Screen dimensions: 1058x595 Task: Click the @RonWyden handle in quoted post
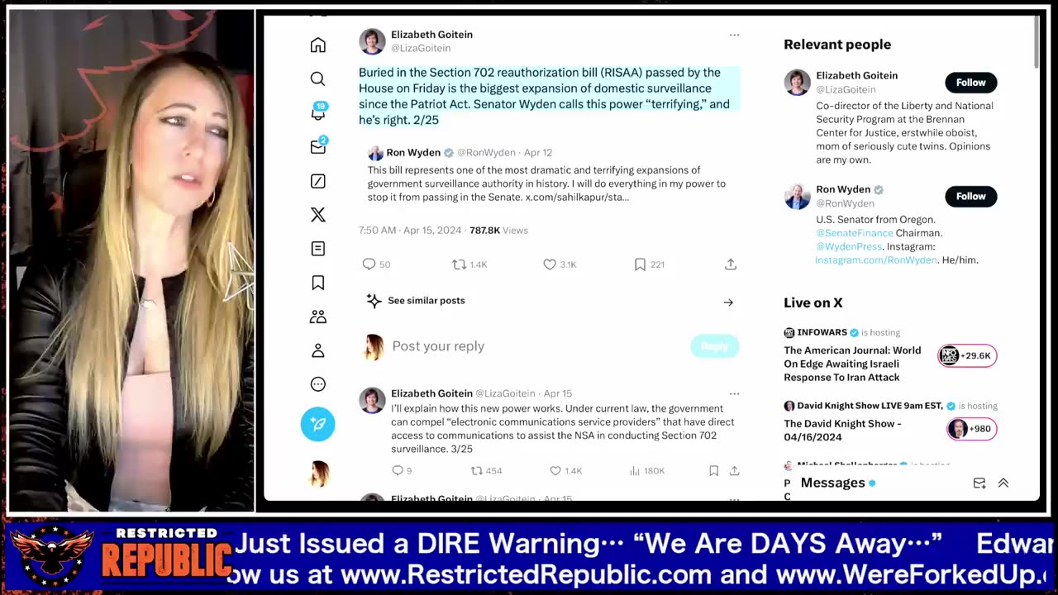(x=486, y=153)
